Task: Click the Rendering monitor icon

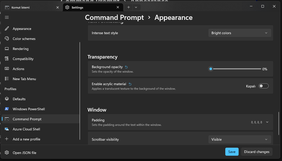Action: pos(7,49)
